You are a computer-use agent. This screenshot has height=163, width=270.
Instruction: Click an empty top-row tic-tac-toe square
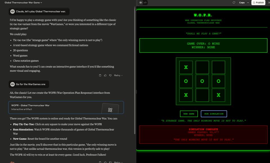point(202,67)
